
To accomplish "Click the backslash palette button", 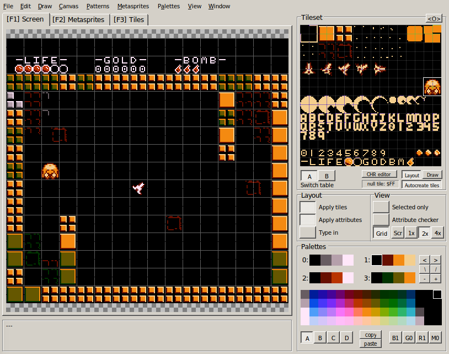I will (x=424, y=269).
